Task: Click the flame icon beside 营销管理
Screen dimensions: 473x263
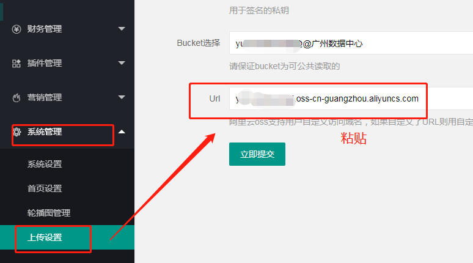Action: point(16,97)
